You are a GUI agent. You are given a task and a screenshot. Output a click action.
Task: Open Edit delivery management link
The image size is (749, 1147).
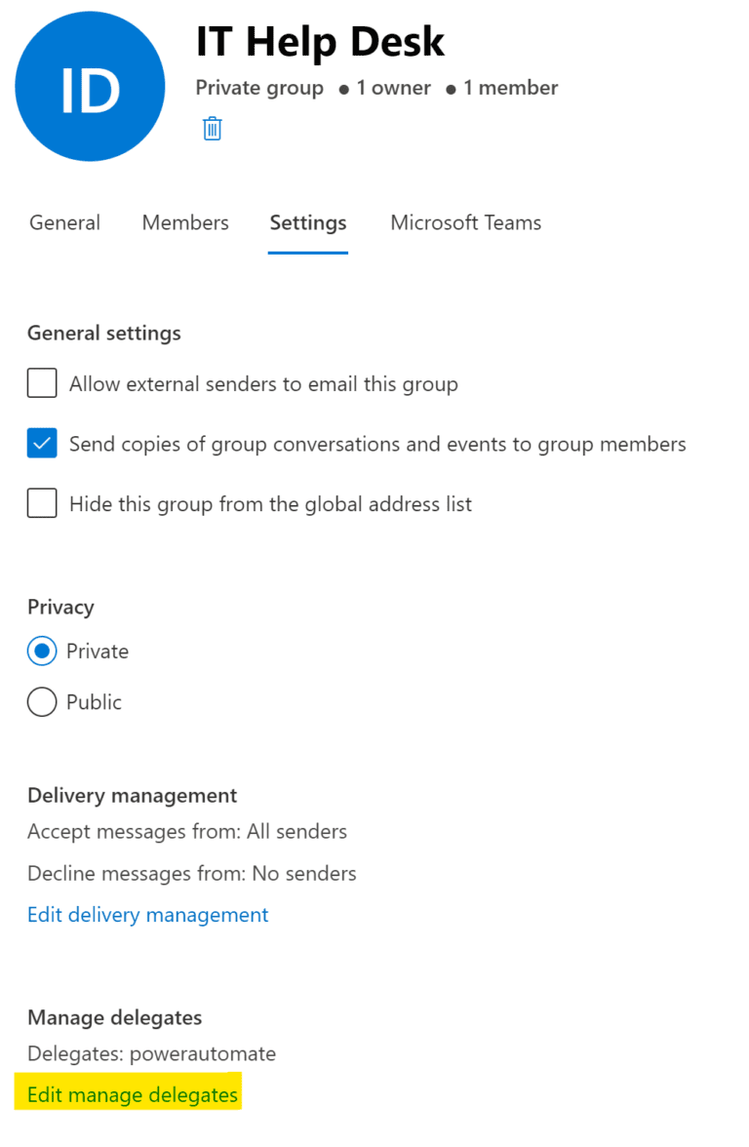click(x=148, y=915)
